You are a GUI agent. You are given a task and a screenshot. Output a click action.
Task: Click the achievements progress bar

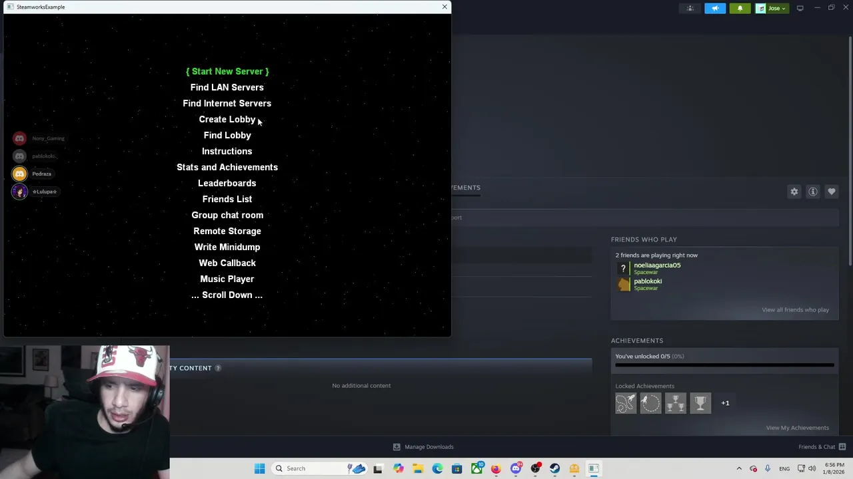coord(724,365)
